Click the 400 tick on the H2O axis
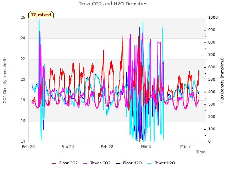Viewport: 227px width, 170px height. click(212, 92)
